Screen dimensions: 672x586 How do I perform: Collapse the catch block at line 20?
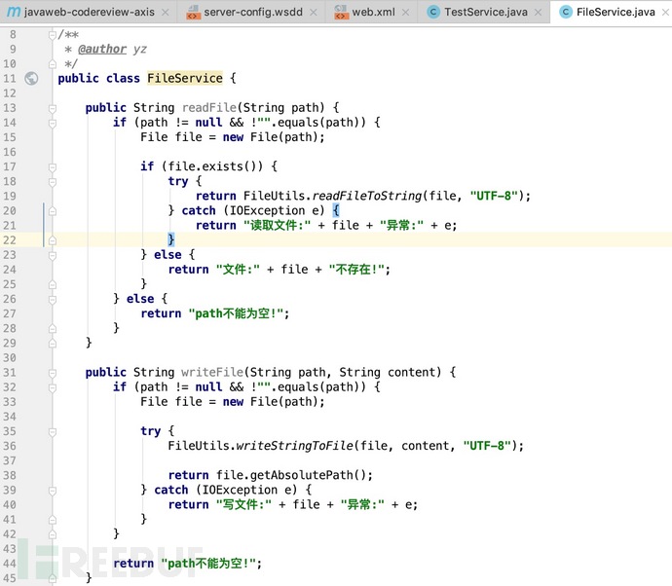pyautogui.click(x=53, y=211)
